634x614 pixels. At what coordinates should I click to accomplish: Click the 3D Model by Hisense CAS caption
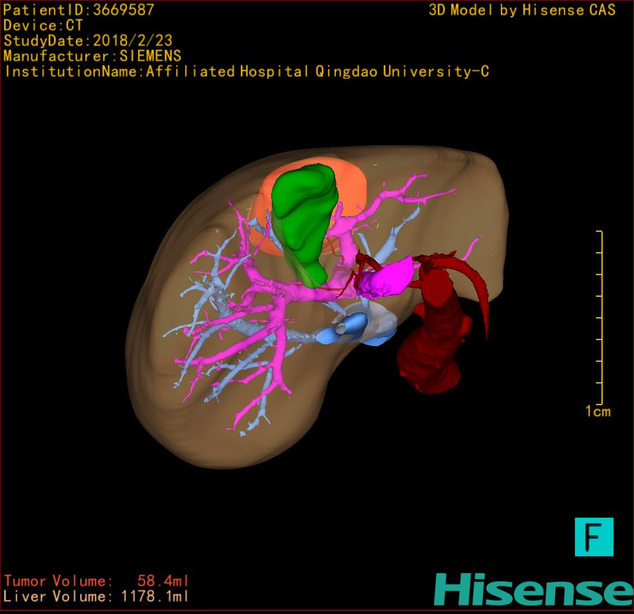tap(522, 10)
